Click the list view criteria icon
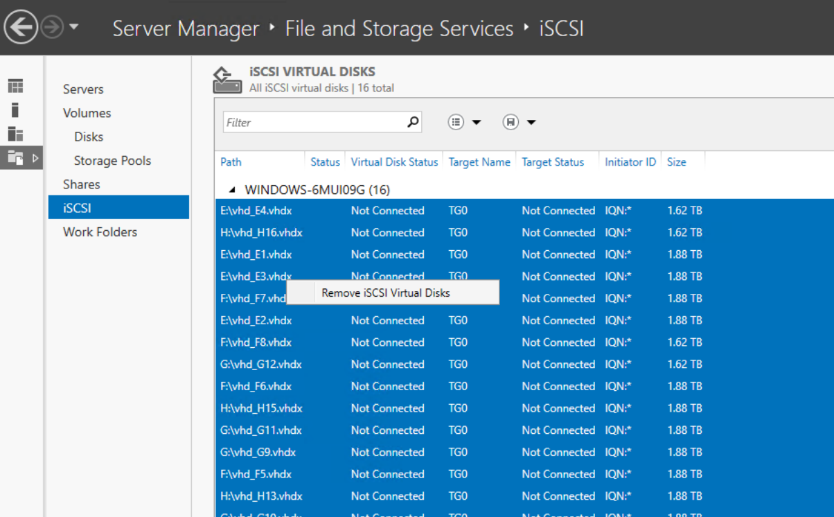 click(x=456, y=123)
